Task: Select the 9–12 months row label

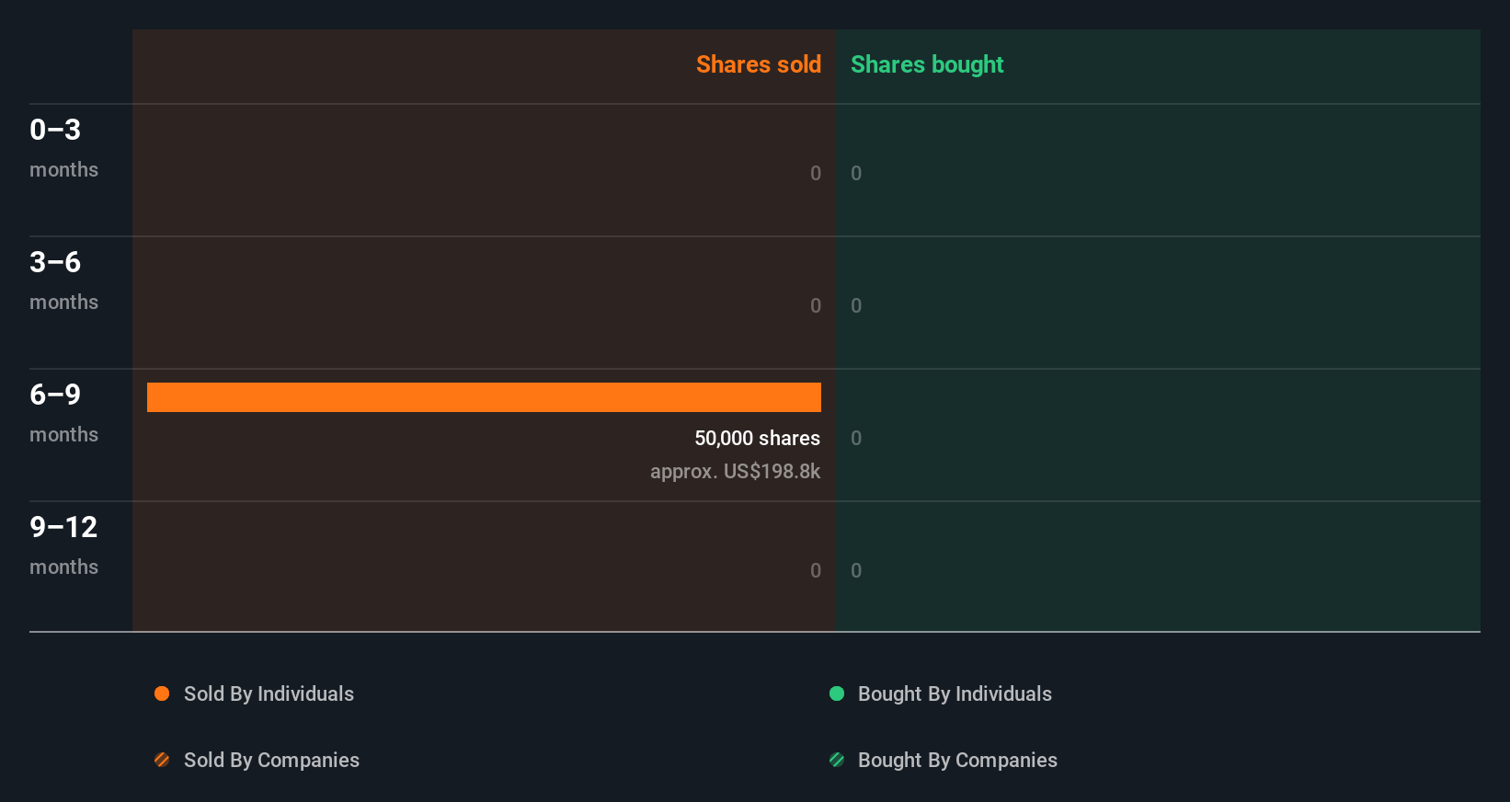Action: point(63,544)
